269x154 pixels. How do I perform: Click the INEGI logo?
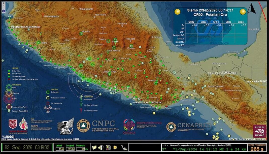point(8,137)
